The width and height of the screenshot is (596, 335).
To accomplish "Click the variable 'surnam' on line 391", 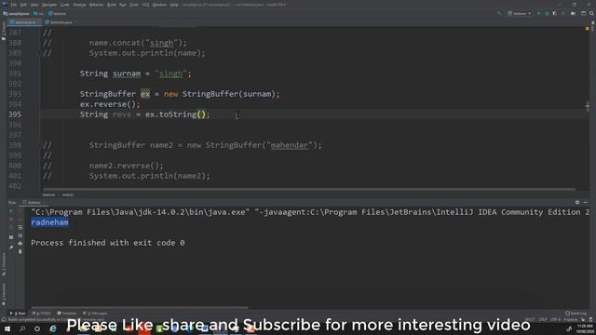I will 127,74.
